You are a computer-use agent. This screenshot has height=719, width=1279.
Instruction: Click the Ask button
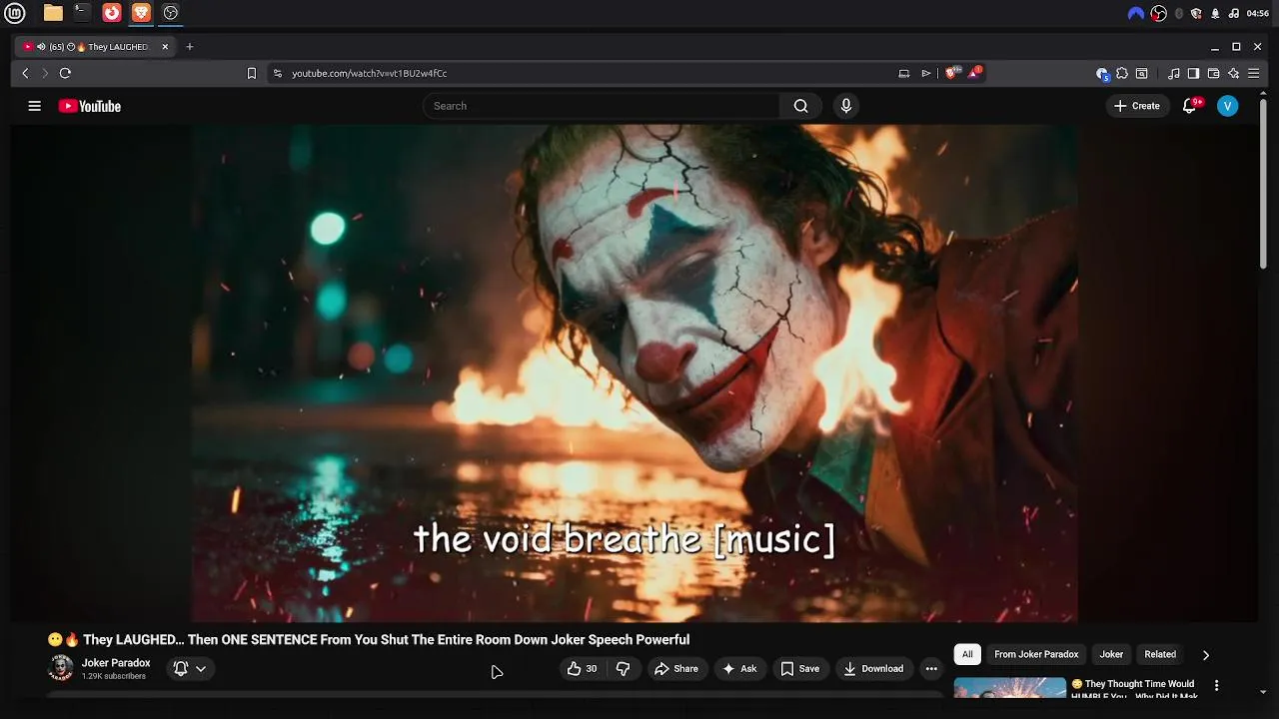(x=738, y=669)
